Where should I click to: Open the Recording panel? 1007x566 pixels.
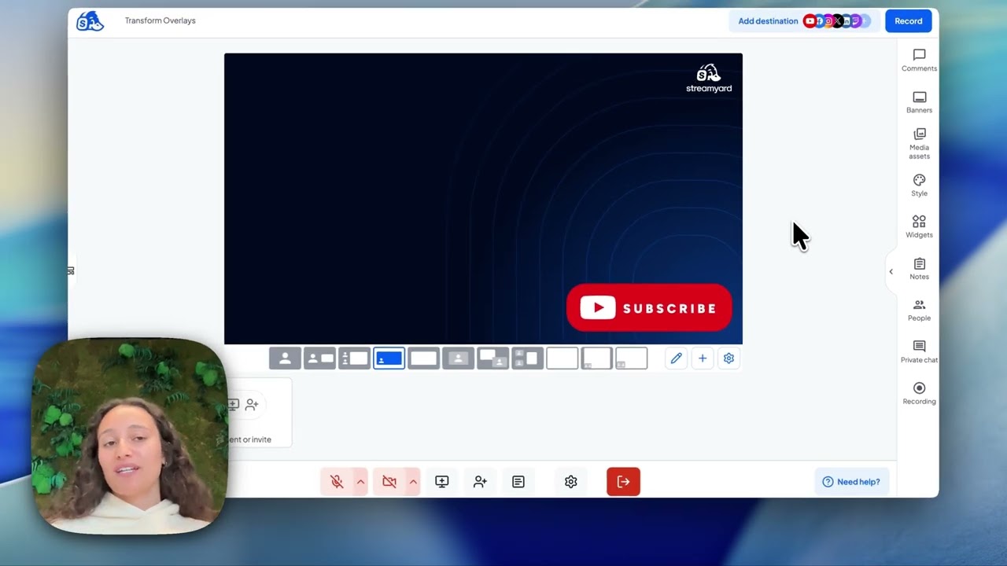coord(919,393)
